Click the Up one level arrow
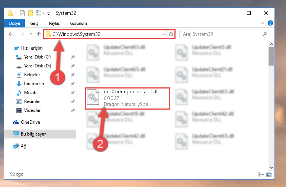286x187 pixels. (38, 34)
